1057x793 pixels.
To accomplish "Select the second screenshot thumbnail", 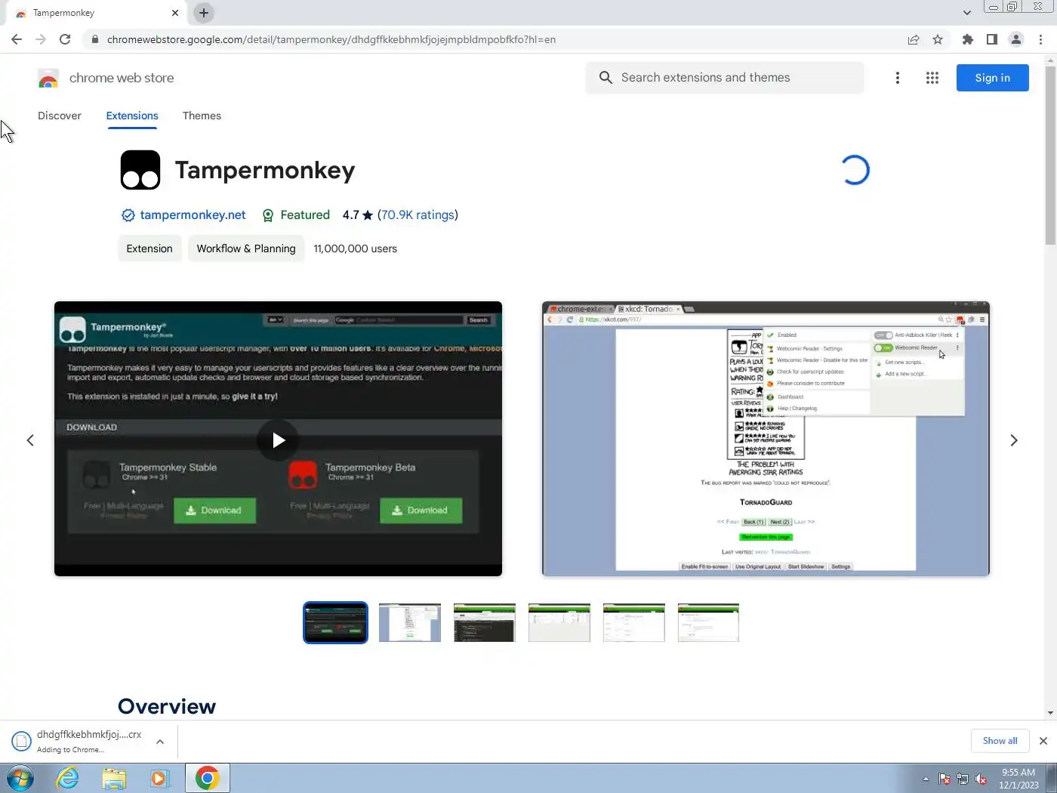I will tap(410, 622).
